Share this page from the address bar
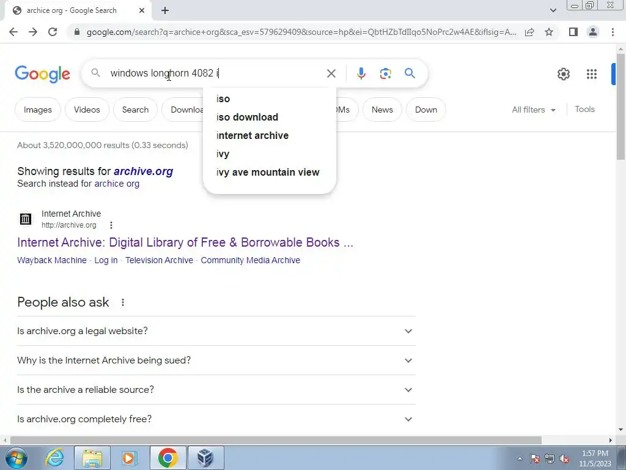626x470 pixels. pos(529,32)
